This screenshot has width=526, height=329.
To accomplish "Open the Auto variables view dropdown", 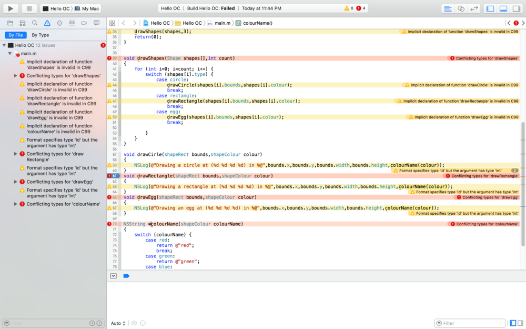I will [118, 323].
